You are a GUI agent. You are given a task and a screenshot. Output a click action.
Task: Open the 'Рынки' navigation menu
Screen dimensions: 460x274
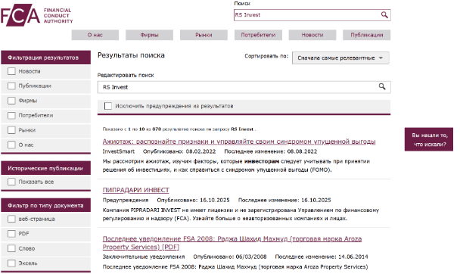pos(204,35)
